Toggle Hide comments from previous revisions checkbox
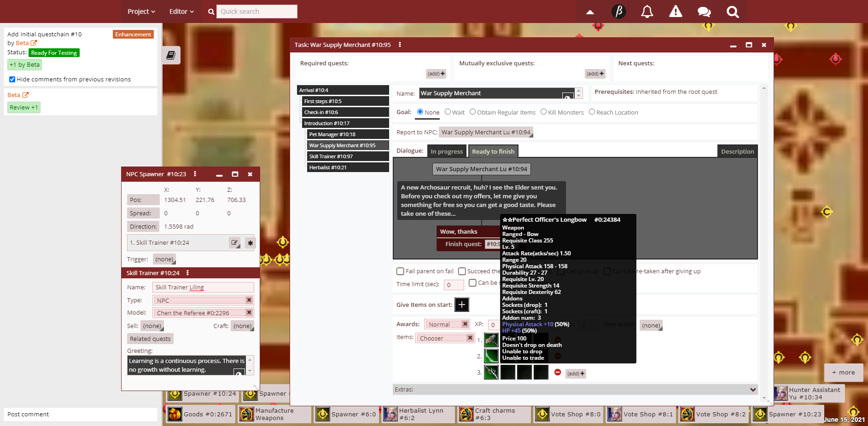This screenshot has height=426, width=868. [x=12, y=80]
